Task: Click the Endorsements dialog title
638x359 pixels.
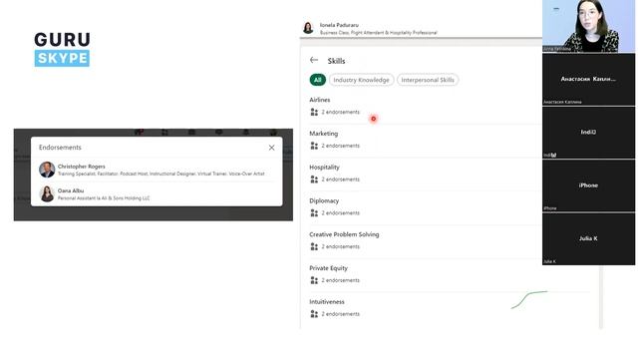Action: click(60, 148)
